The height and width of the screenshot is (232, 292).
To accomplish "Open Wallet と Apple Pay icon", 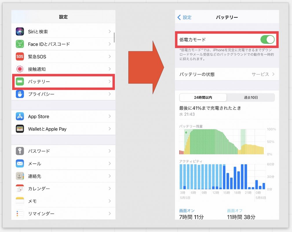I will (19, 129).
